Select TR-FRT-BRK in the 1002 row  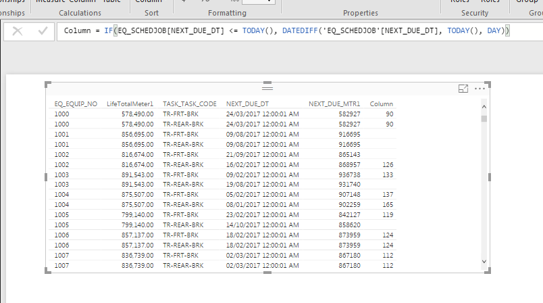(181, 155)
